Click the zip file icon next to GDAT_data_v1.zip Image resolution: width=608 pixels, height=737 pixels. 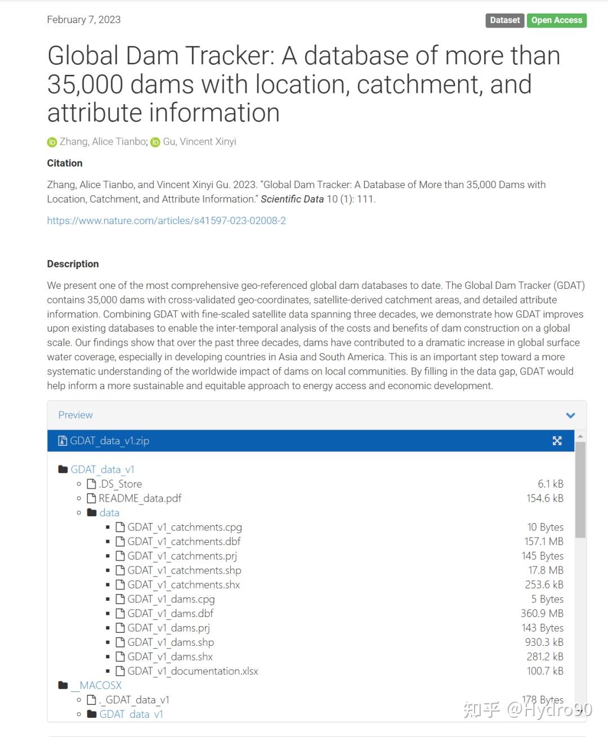click(x=62, y=441)
